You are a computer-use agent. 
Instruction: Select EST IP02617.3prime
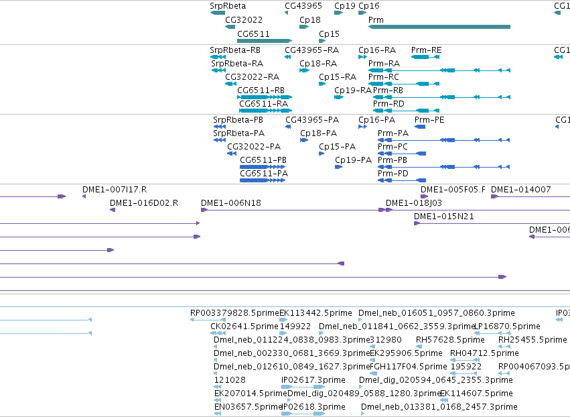click(x=313, y=381)
